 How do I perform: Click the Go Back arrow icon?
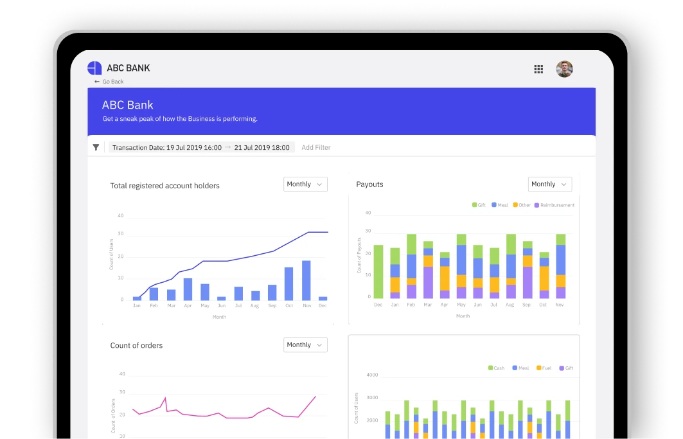pyautogui.click(x=97, y=82)
